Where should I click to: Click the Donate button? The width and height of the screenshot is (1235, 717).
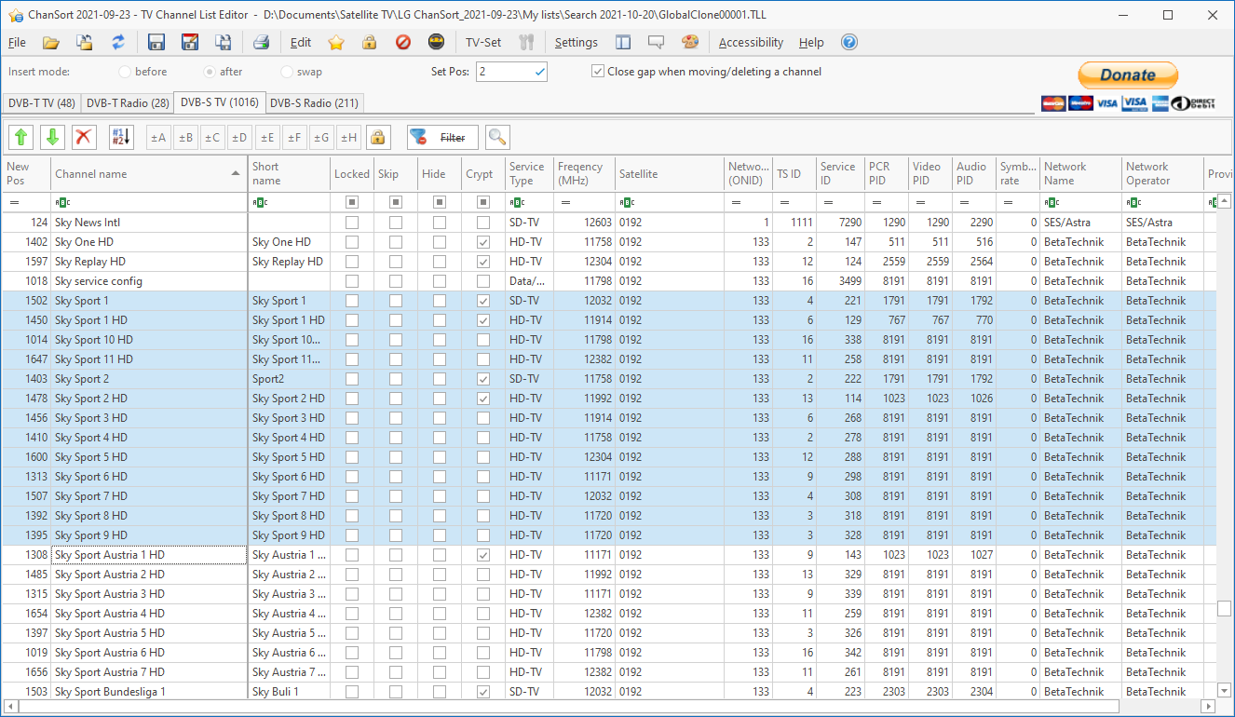point(1128,75)
